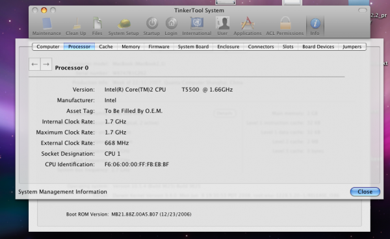Switch to the Enclosure tab
Screen dimensions: 390x239
click(x=228, y=47)
